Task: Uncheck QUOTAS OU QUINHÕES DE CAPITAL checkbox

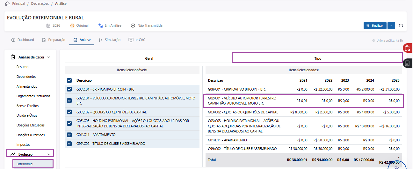Action: [x=69, y=112]
